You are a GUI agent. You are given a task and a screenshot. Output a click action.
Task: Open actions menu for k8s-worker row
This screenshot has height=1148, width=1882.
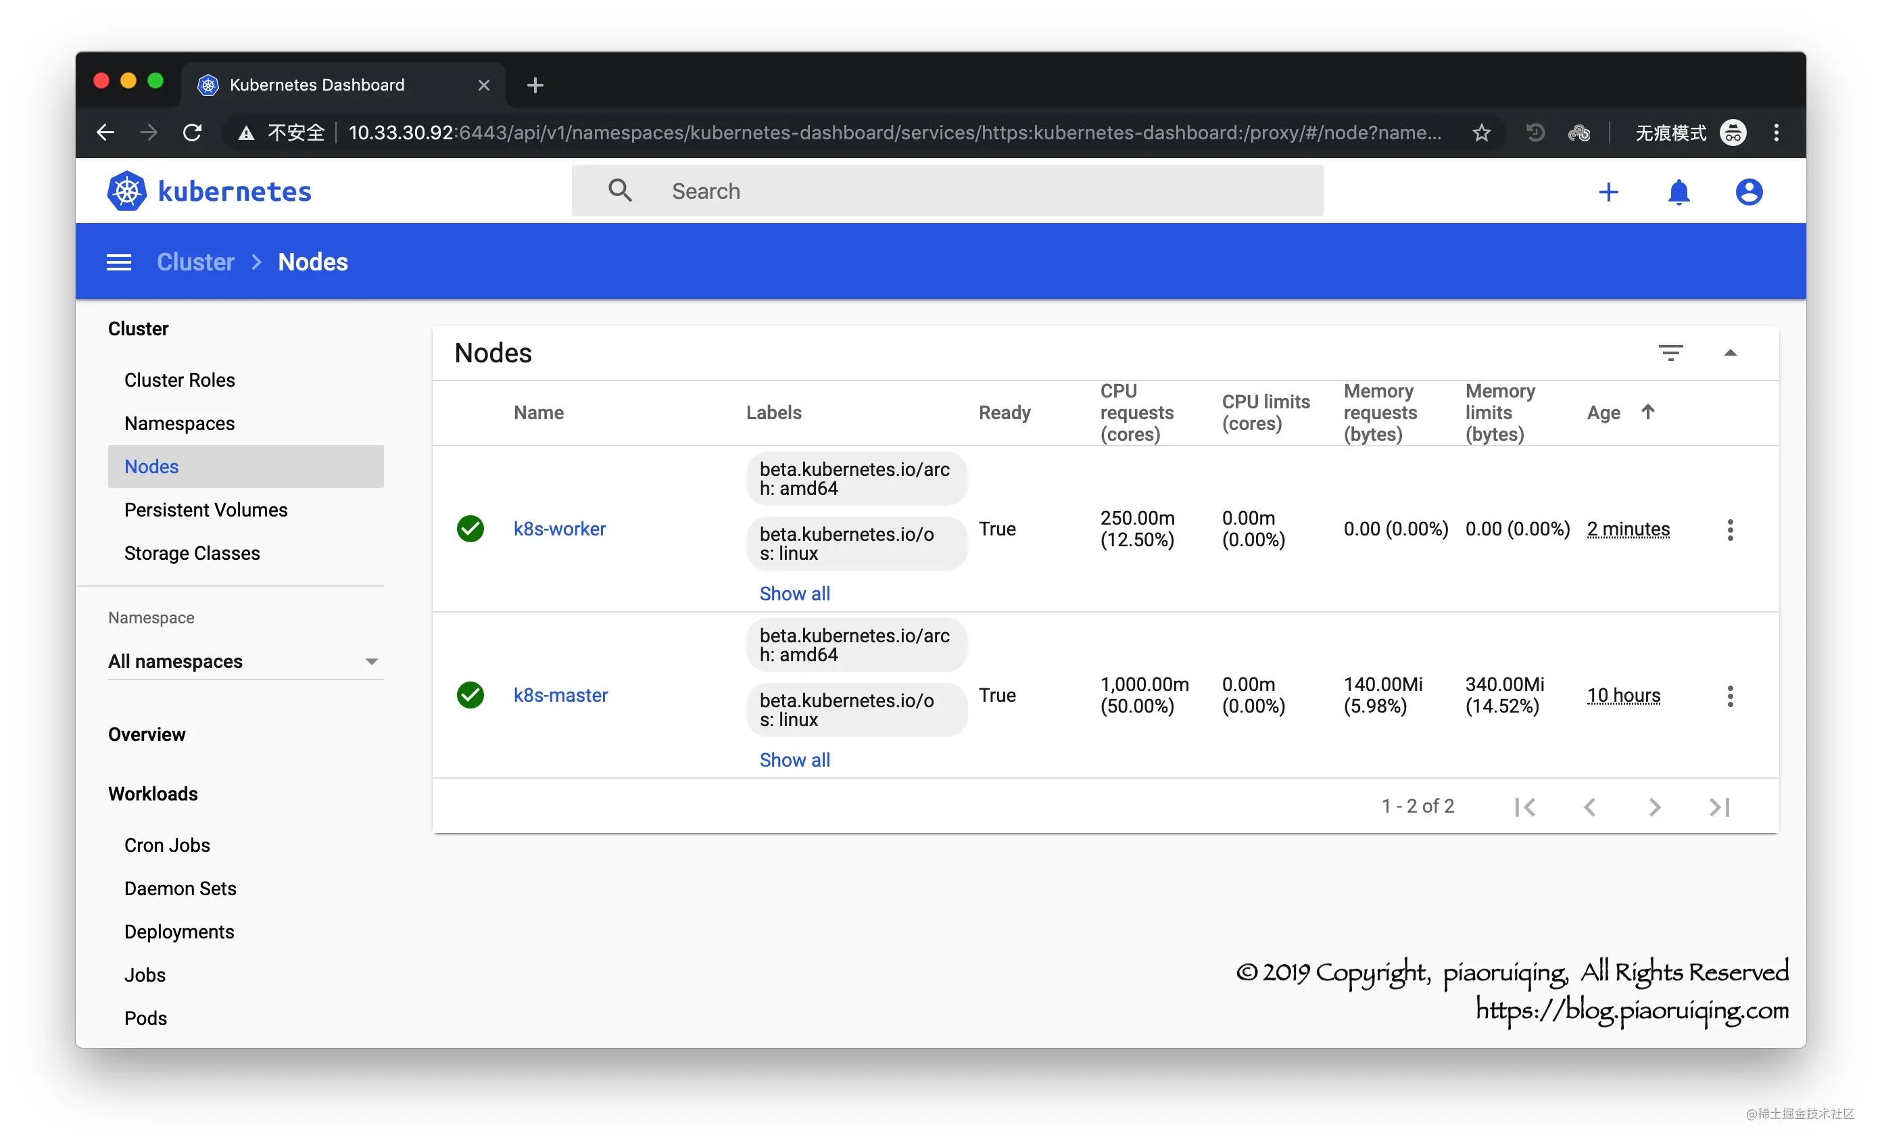tap(1730, 530)
